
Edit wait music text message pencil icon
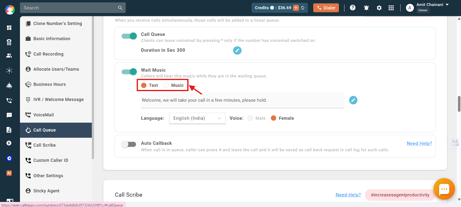point(353,100)
